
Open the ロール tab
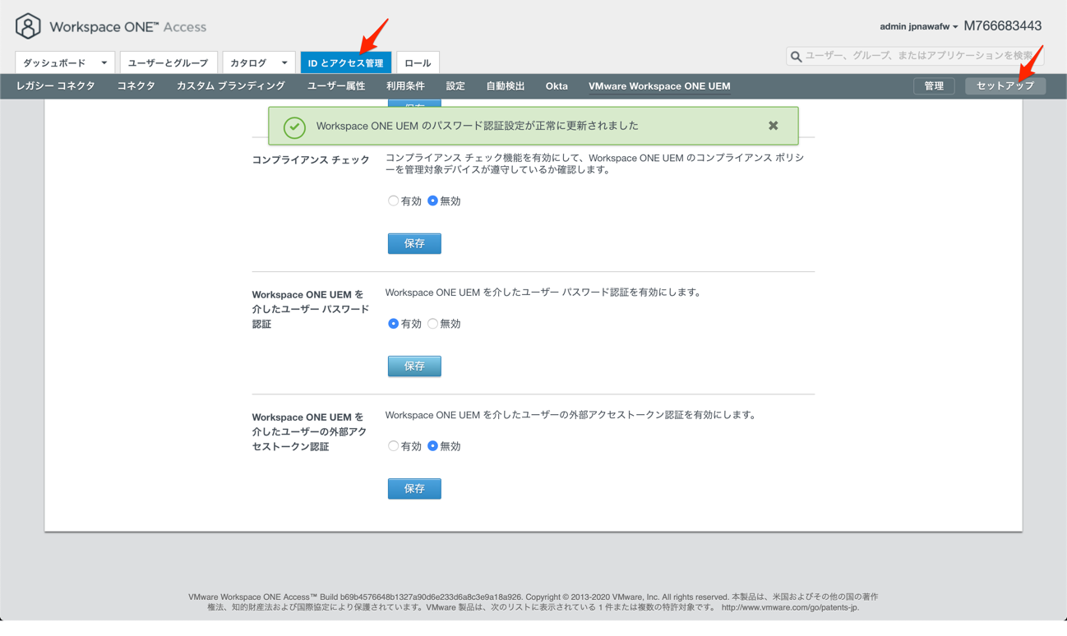coord(418,62)
